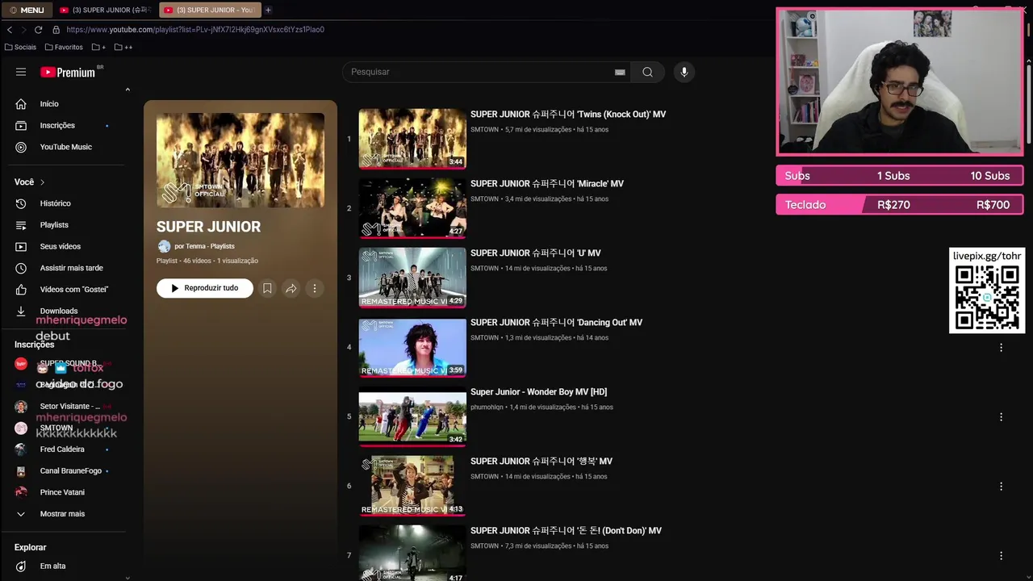The height and width of the screenshot is (581, 1033).
Task: Open SUPER JUNIOR 'Miracle' MV title
Action: click(547, 184)
